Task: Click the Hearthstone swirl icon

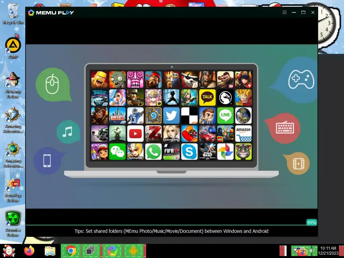Action: 153,116
